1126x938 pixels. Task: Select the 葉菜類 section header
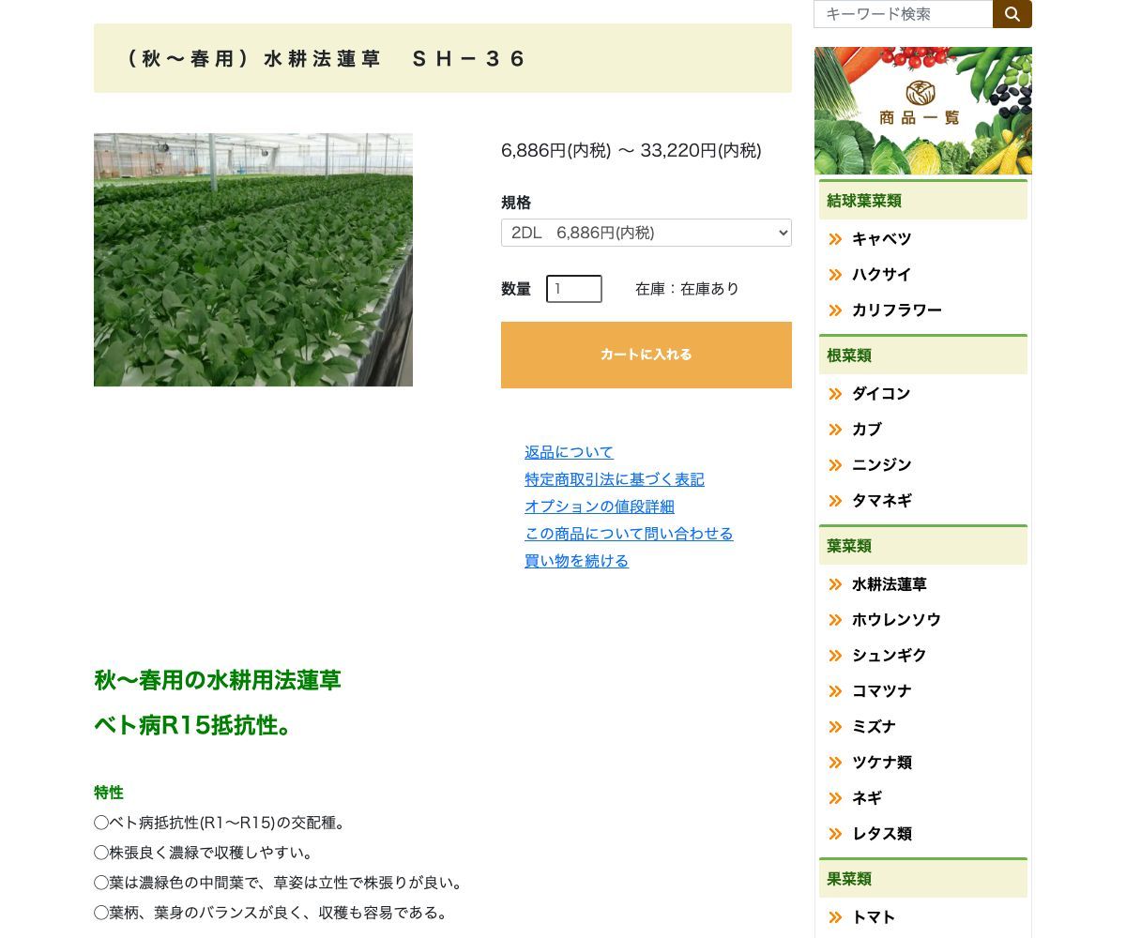tap(922, 546)
